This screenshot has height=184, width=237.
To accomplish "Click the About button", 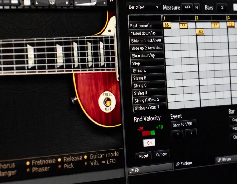I will (144, 156).
